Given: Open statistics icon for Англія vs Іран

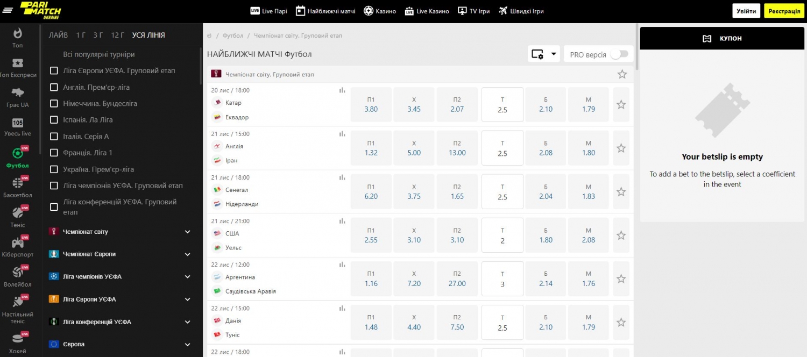Looking at the screenshot, I should [342, 134].
